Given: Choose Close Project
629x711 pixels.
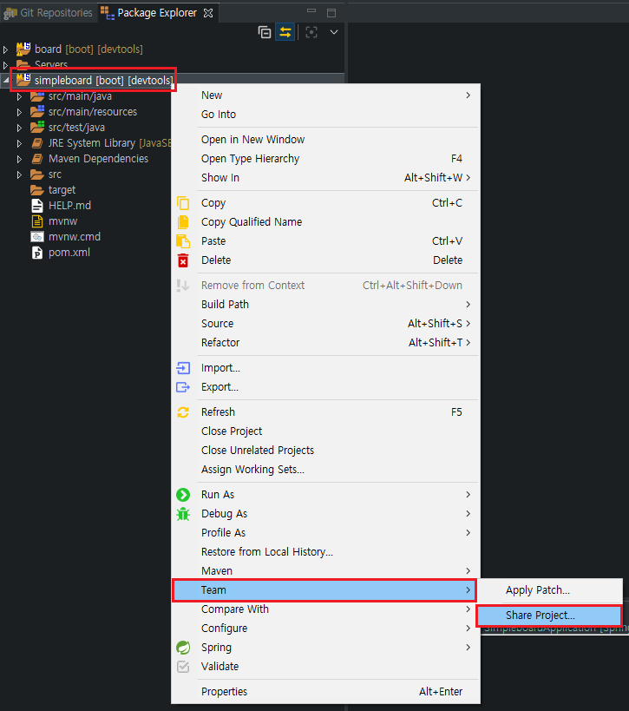Looking at the screenshot, I should click(x=325, y=431).
